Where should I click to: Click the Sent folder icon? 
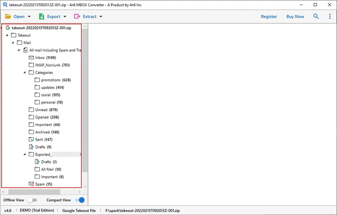click(x=31, y=140)
